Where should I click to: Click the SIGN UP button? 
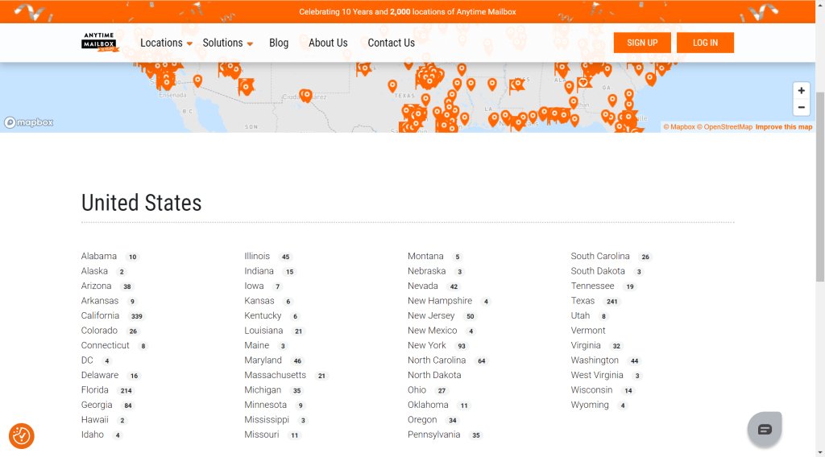642,43
